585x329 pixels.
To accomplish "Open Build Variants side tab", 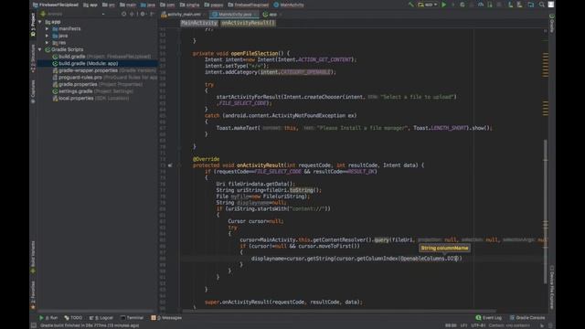I will coord(33,257).
